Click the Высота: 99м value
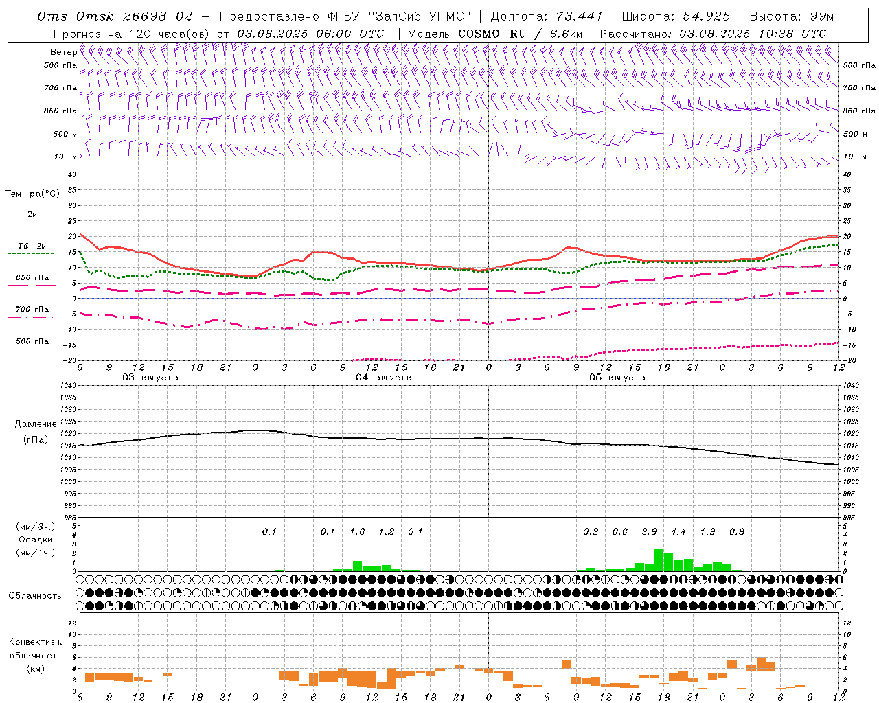 792,16
